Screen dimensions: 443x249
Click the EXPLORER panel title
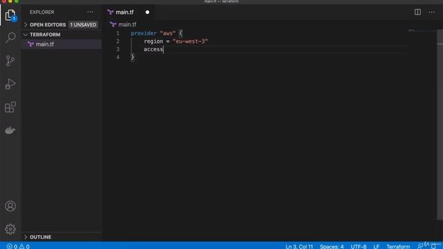coord(42,12)
